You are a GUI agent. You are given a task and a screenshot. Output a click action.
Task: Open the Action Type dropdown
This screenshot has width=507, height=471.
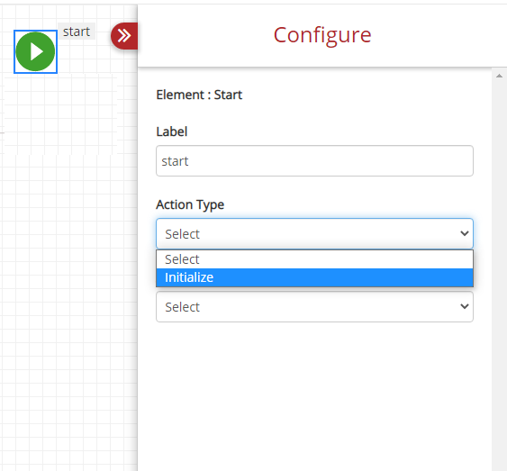click(x=314, y=234)
